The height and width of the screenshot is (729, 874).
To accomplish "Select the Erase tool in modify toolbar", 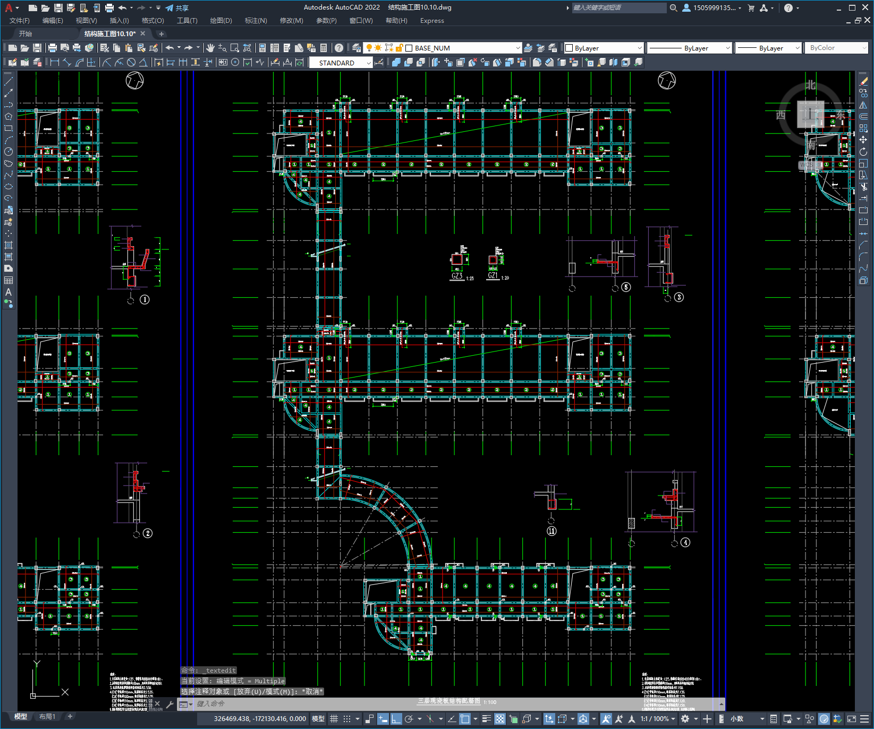I will click(x=863, y=82).
